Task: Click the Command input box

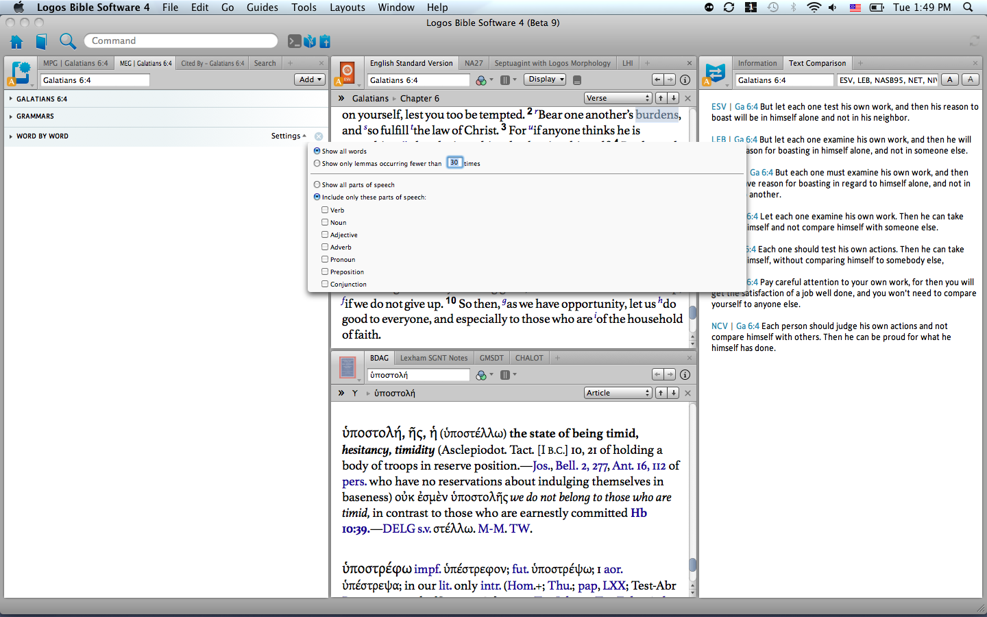Action: point(181,41)
